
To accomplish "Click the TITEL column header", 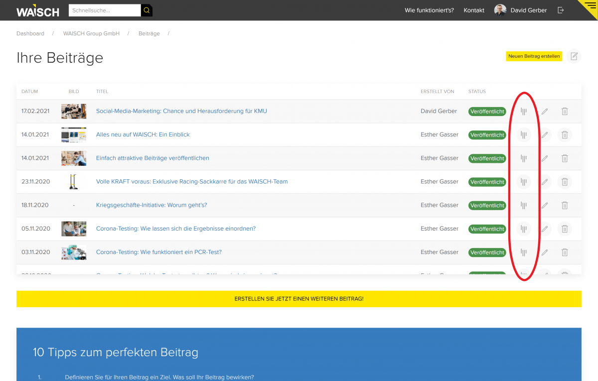I will 102,92.
